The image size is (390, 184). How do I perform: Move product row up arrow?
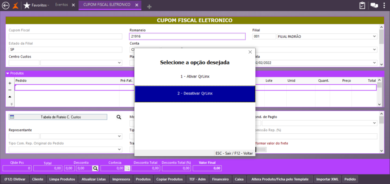(10, 97)
